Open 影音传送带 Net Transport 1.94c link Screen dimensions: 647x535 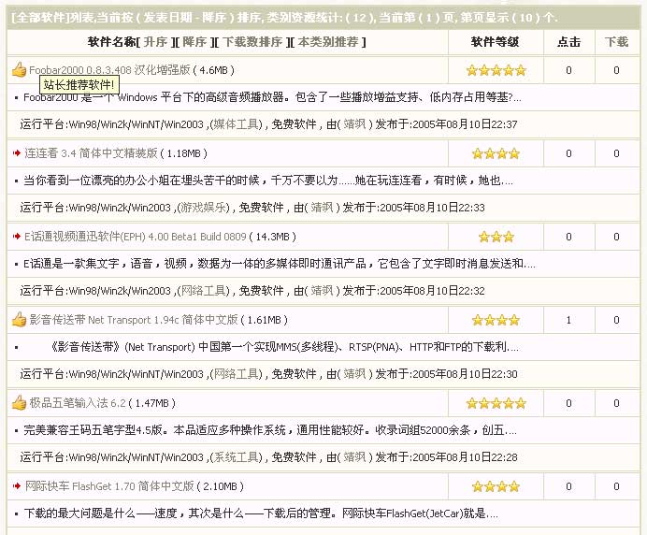point(134,320)
